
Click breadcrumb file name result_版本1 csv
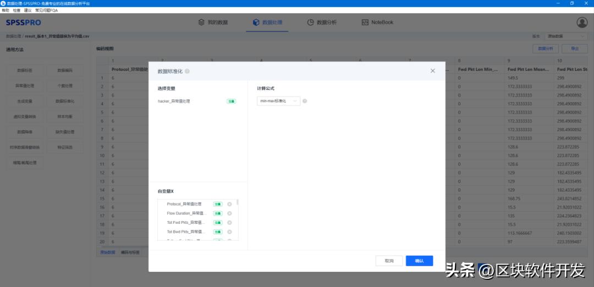(57, 36)
